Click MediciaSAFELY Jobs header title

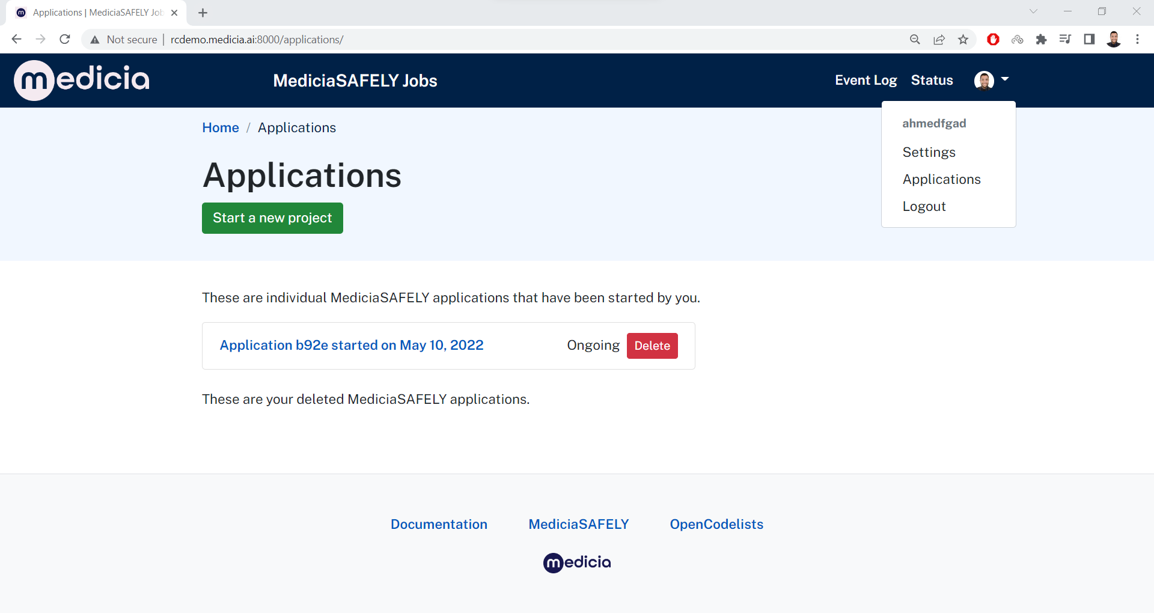[x=355, y=81]
